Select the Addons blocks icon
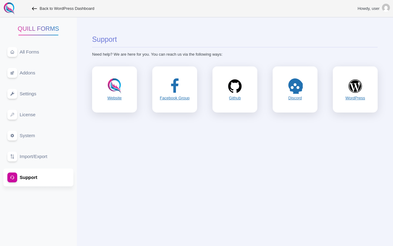 pyautogui.click(x=12, y=73)
